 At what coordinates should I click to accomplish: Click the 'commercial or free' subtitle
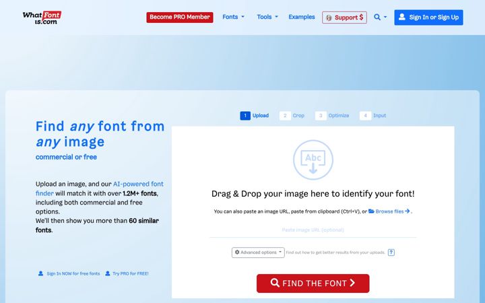[x=66, y=157]
